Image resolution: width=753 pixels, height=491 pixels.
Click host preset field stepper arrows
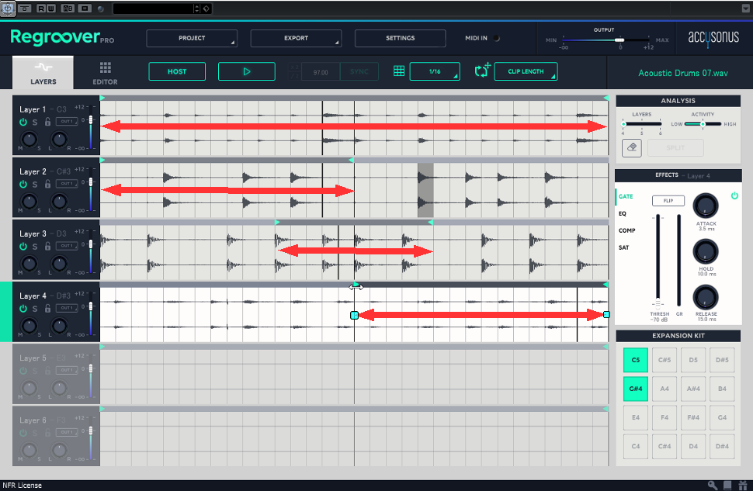tap(196, 9)
